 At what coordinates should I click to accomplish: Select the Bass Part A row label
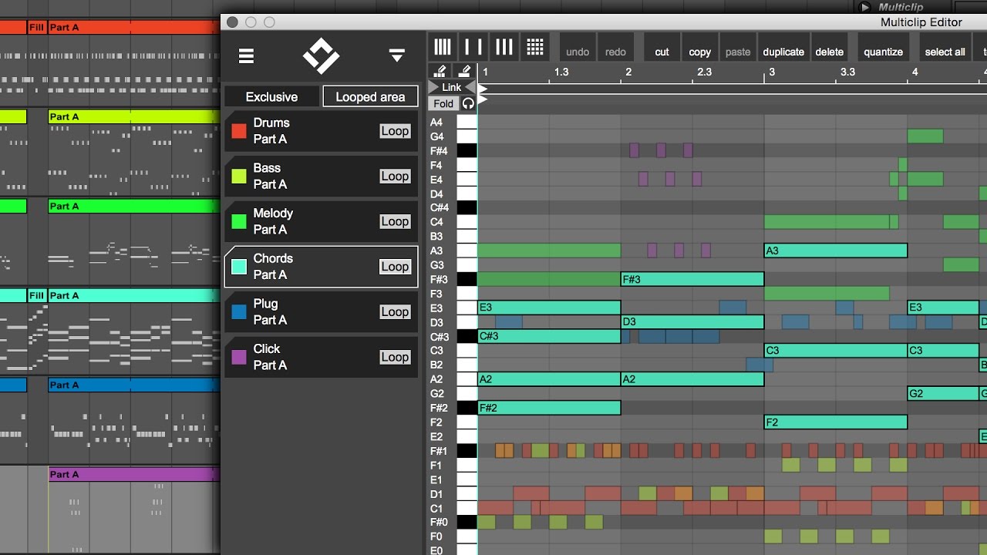(270, 177)
